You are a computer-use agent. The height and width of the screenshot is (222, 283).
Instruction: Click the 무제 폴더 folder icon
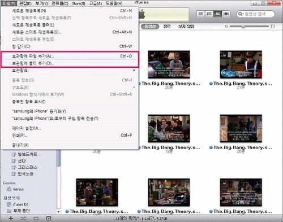pyautogui.click(x=9, y=211)
